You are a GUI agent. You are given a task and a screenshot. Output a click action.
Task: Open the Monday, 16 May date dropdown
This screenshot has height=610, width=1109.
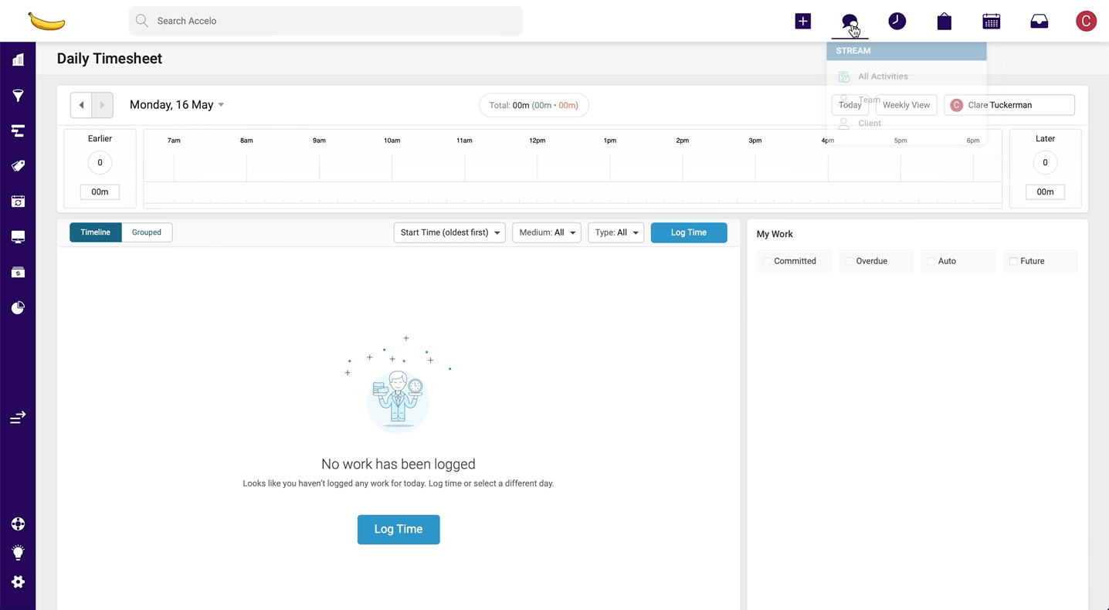point(177,105)
